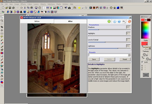
Task: Select the Arrow tool in tool palette
Action: (2, 17)
